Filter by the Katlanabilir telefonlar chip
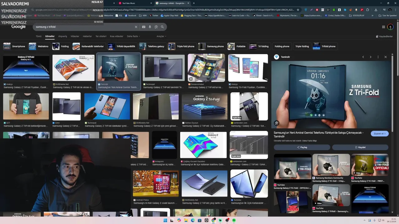Screen dimensions: 399x224 [89, 46]
